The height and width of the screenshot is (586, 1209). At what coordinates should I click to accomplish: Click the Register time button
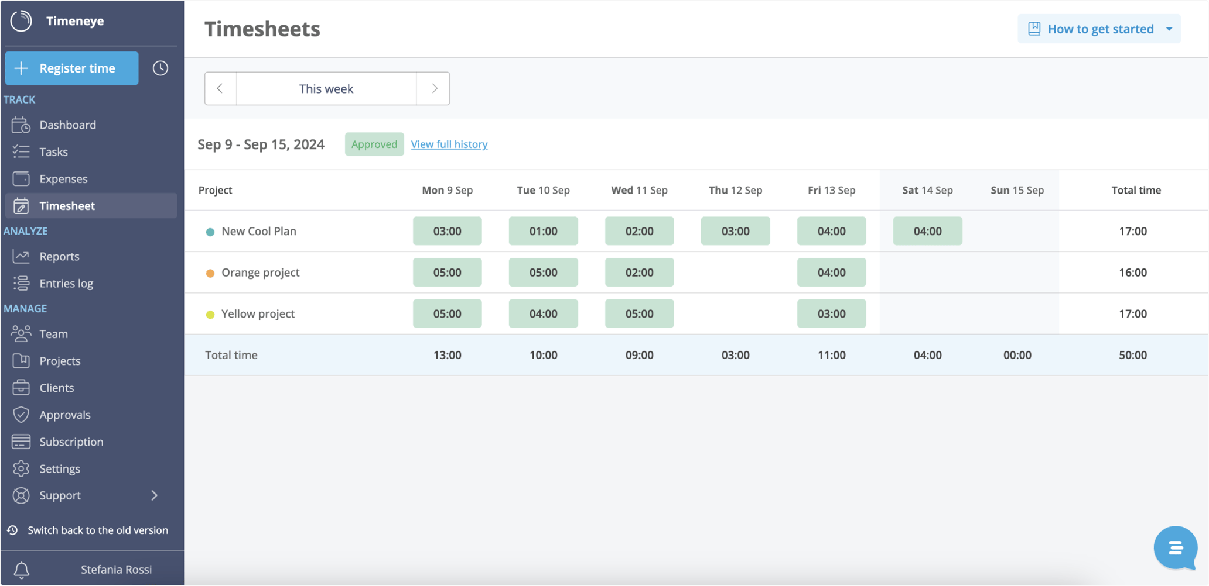pyautogui.click(x=71, y=68)
